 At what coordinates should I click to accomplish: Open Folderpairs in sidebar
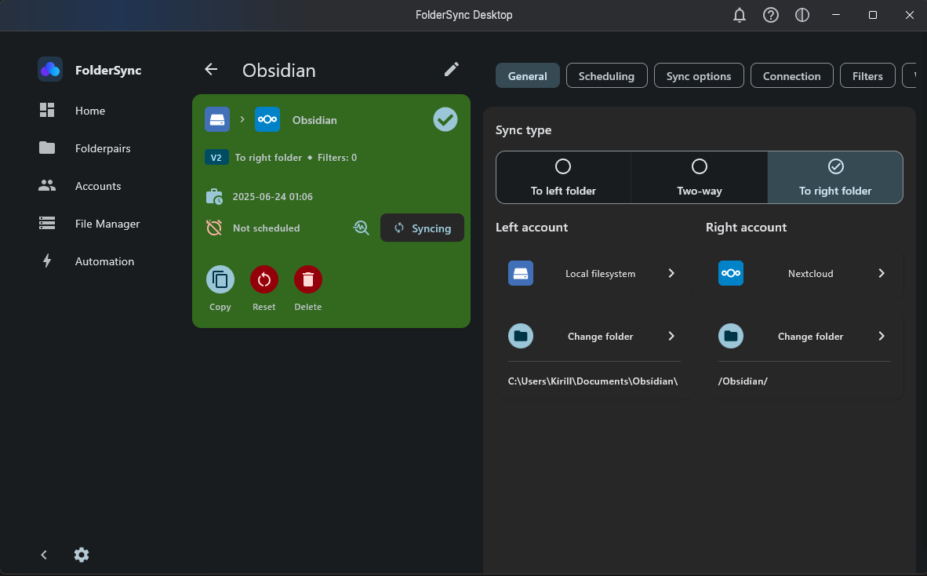tap(102, 148)
